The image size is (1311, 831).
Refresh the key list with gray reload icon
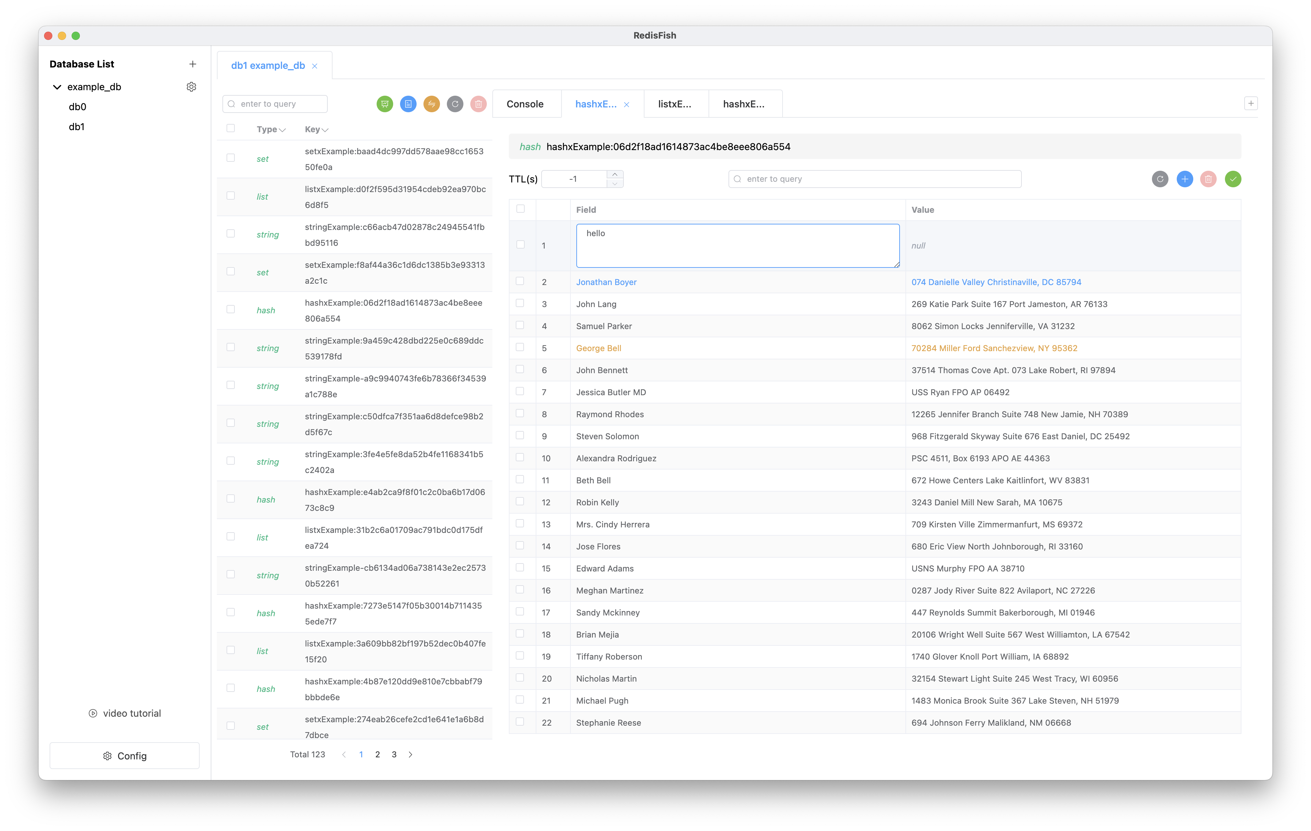[454, 104]
